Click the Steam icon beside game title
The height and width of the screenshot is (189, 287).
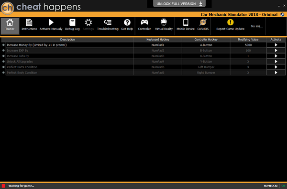[282, 14]
